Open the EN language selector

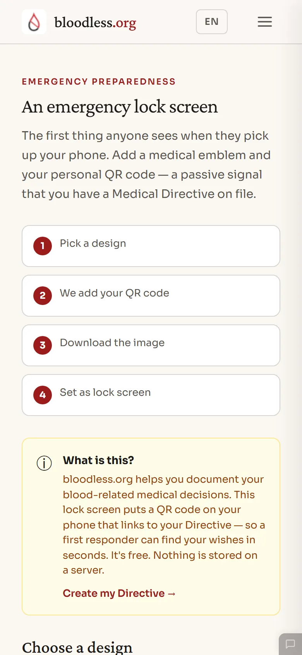pyautogui.click(x=212, y=22)
